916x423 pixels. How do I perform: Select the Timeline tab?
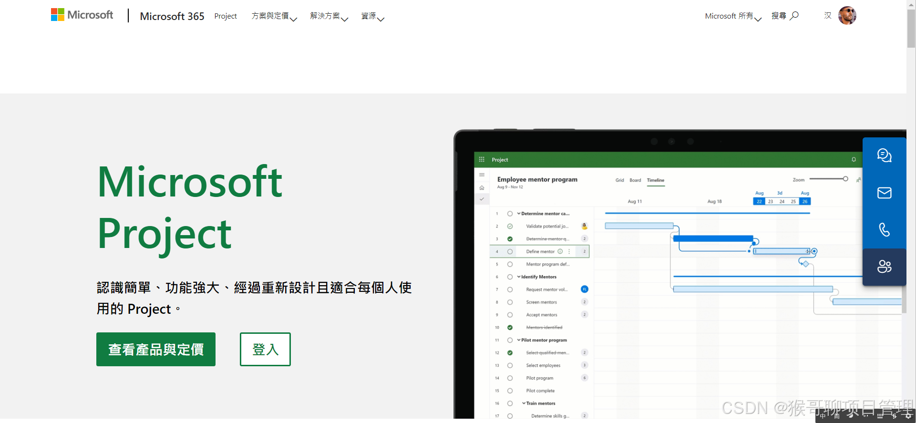656,180
